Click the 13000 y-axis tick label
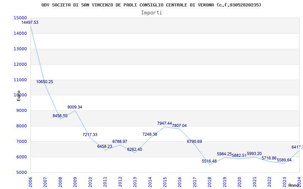Image resolution: width=303 pixels, height=189 pixels. pos(20,49)
